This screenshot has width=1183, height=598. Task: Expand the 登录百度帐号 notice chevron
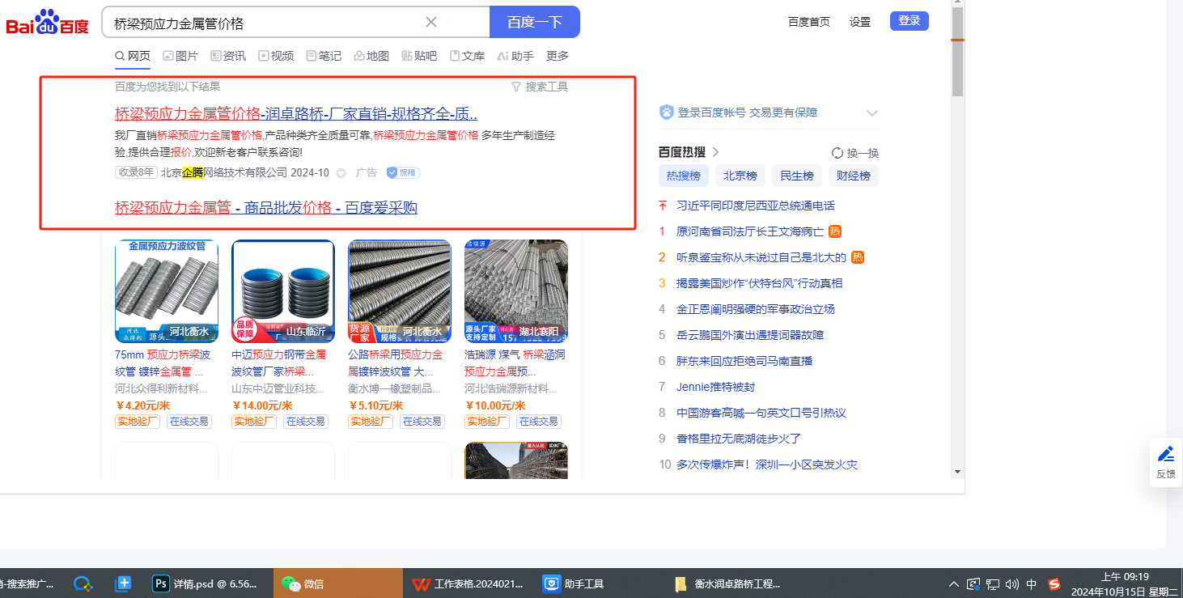871,113
